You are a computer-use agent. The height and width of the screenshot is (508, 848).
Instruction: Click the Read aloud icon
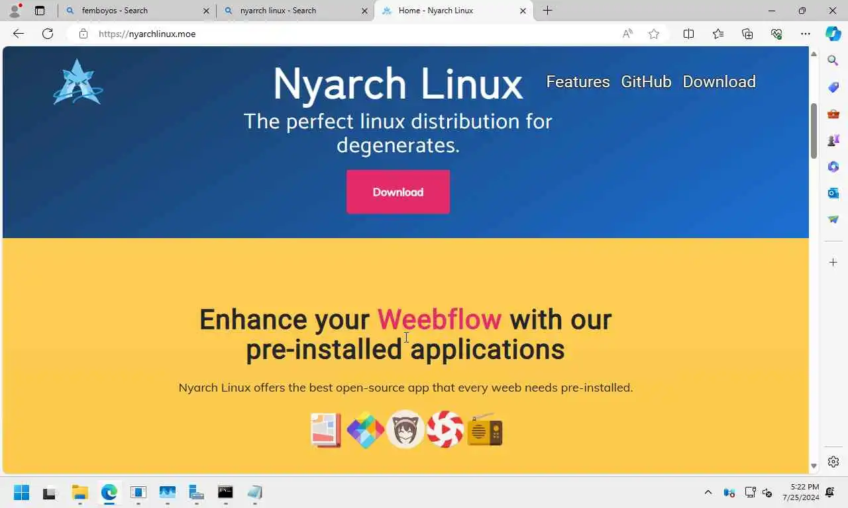coord(627,34)
